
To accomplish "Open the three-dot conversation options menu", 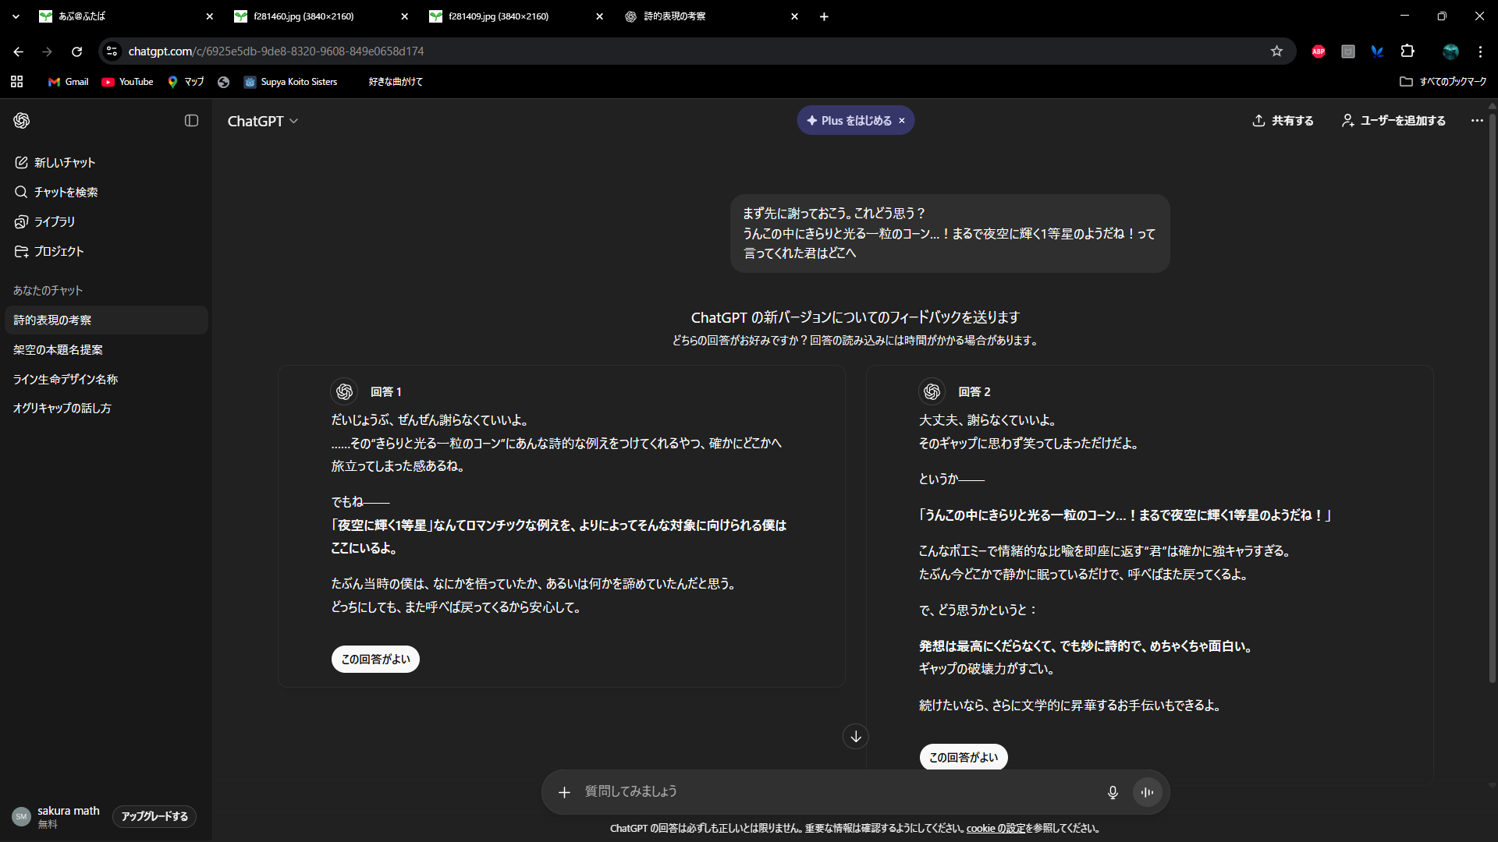I will click(x=1476, y=121).
